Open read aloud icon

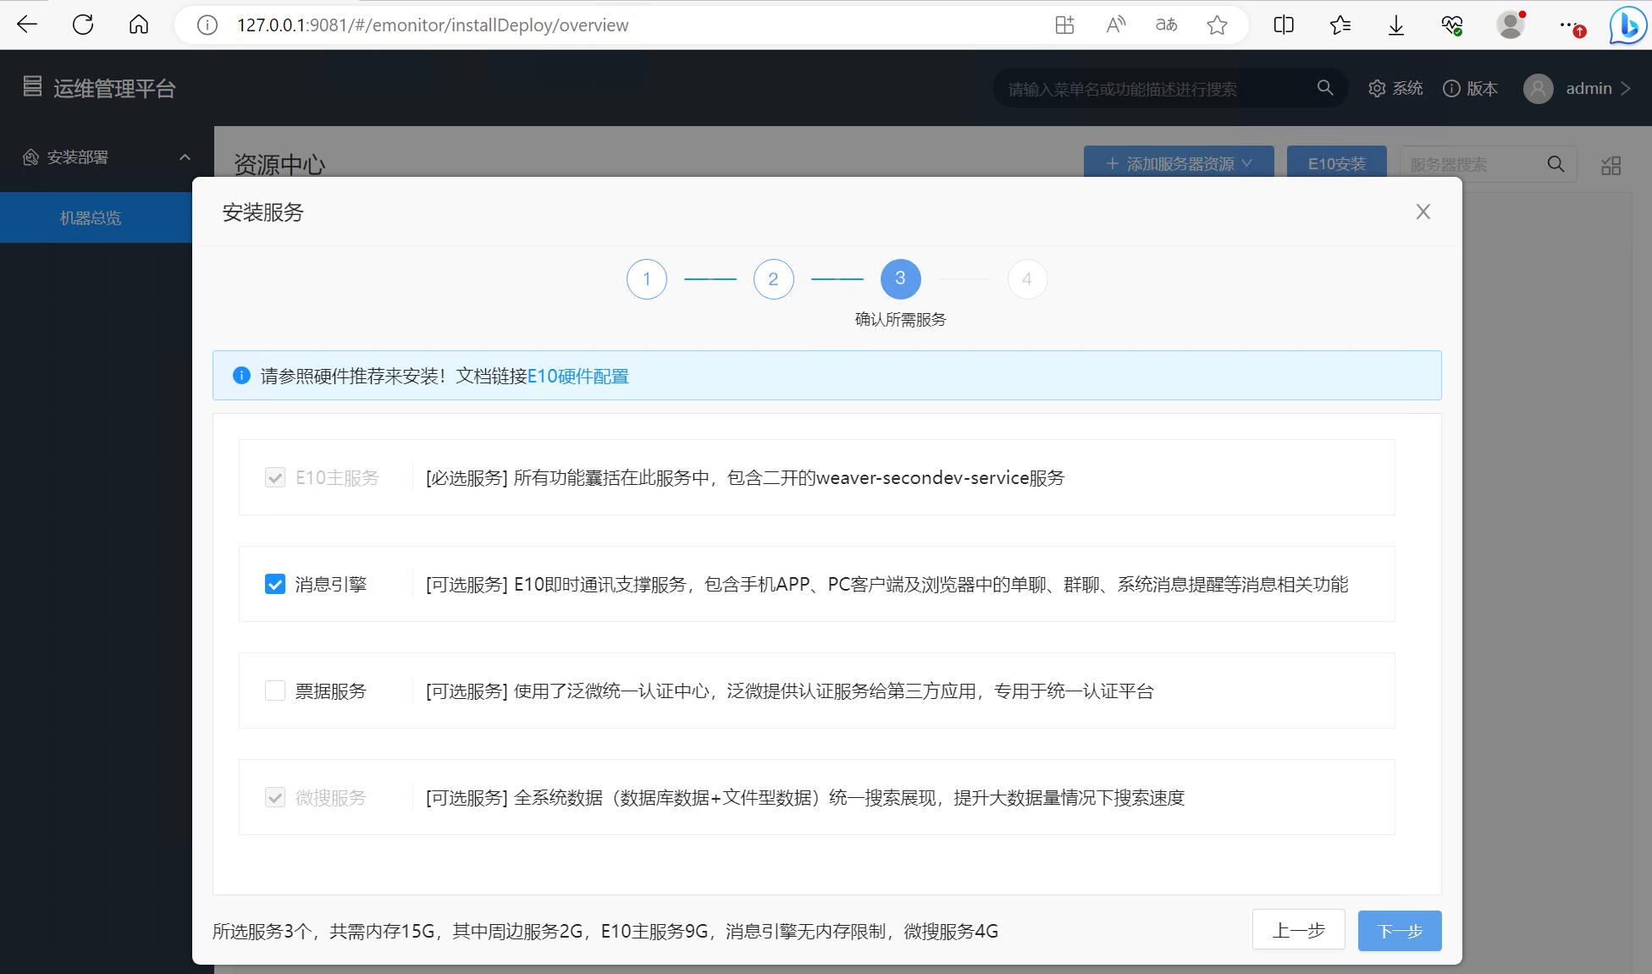click(1115, 25)
